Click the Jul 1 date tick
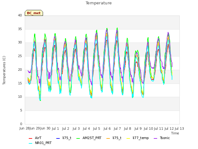The height and width of the screenshot is (149, 198). point(55,129)
